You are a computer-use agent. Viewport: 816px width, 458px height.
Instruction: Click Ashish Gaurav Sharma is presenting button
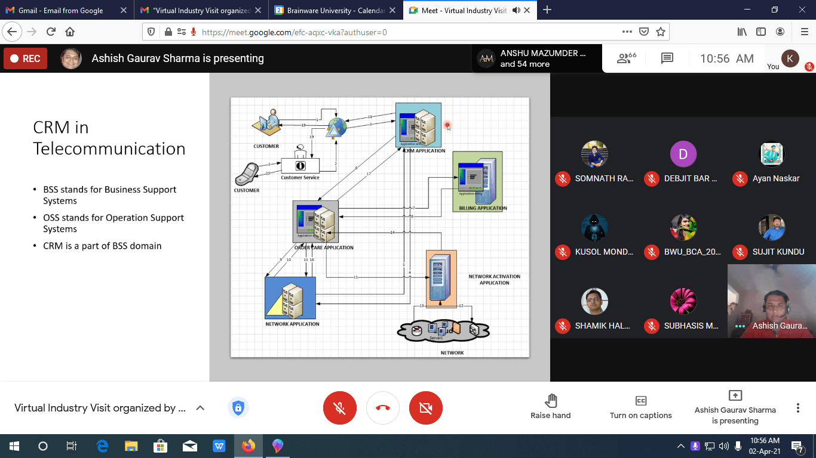click(x=735, y=407)
